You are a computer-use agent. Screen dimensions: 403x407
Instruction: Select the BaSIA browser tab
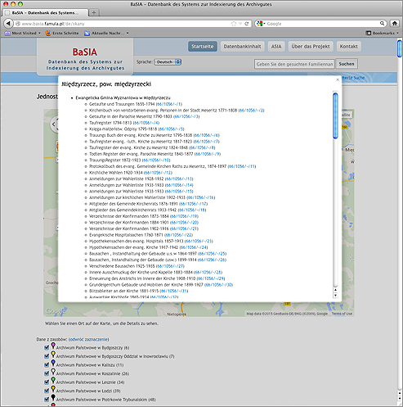coord(46,13)
